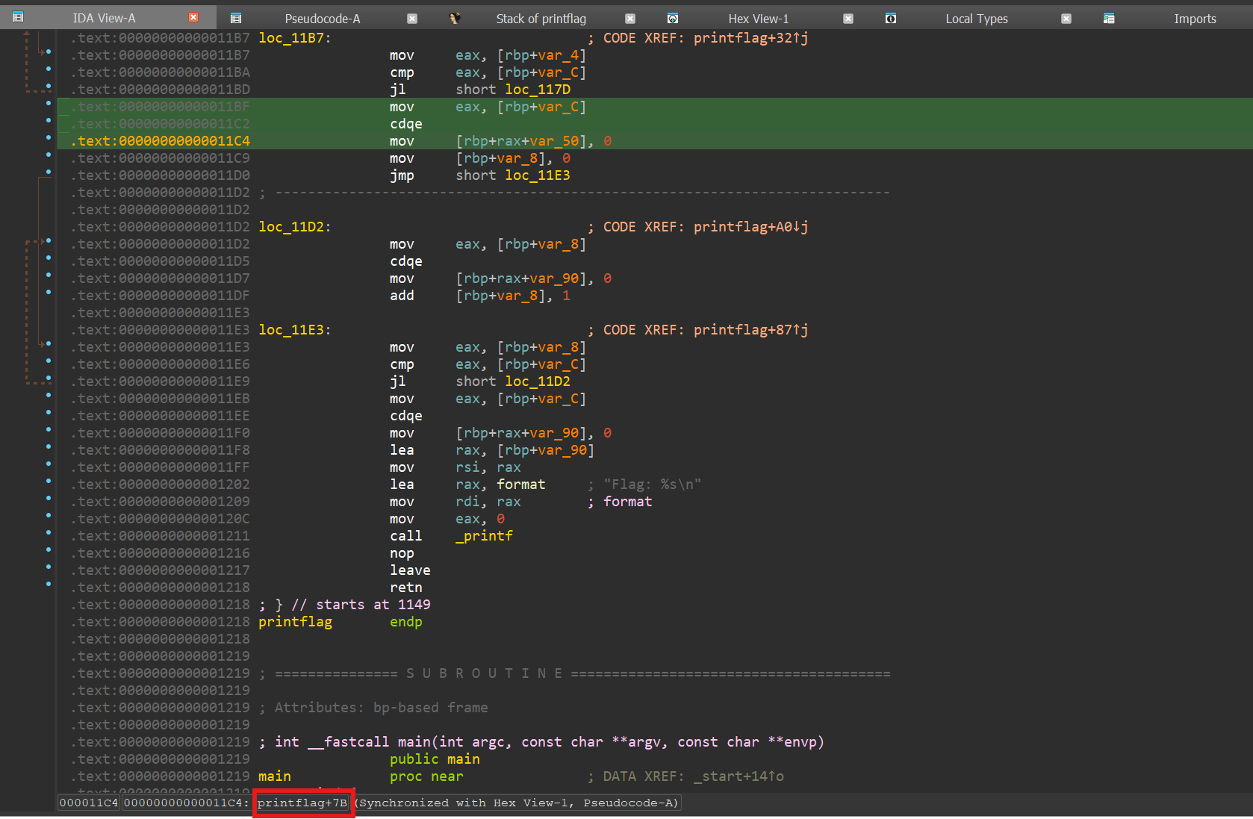Switch to the Imports tab
Image resolution: width=1253 pixels, height=819 pixels.
[1194, 19]
